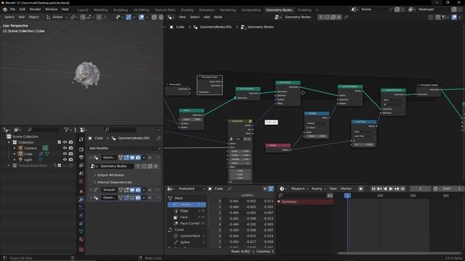Open the Keying dropdown in timeline
This screenshot has width=465, height=261.
318,188
